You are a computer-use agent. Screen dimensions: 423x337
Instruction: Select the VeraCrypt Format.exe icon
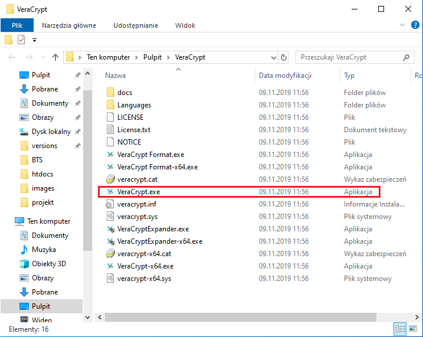(x=110, y=155)
